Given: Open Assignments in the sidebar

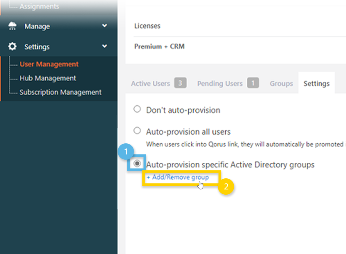Looking at the screenshot, I should point(39,6).
